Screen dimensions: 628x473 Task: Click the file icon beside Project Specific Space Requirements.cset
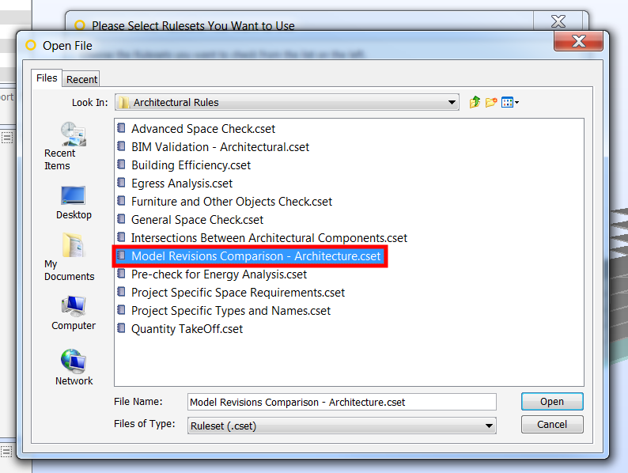121,292
